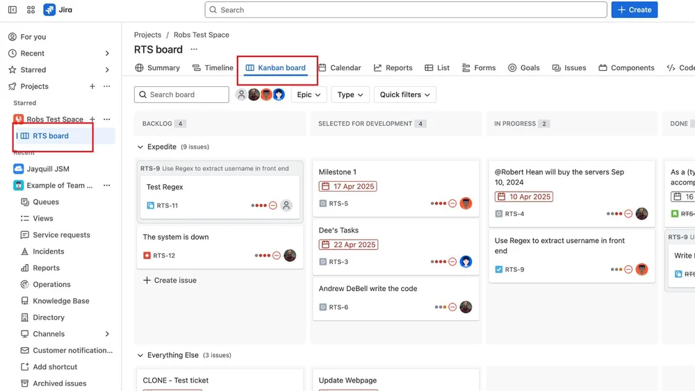695x391 pixels.
Task: Click the plus icon next to Robs Test Space
Action: pyautogui.click(x=92, y=119)
